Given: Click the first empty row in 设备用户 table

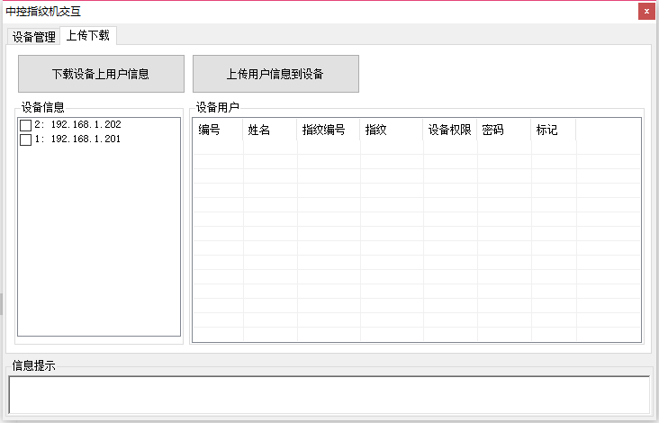Looking at the screenshot, I should click(360, 148).
